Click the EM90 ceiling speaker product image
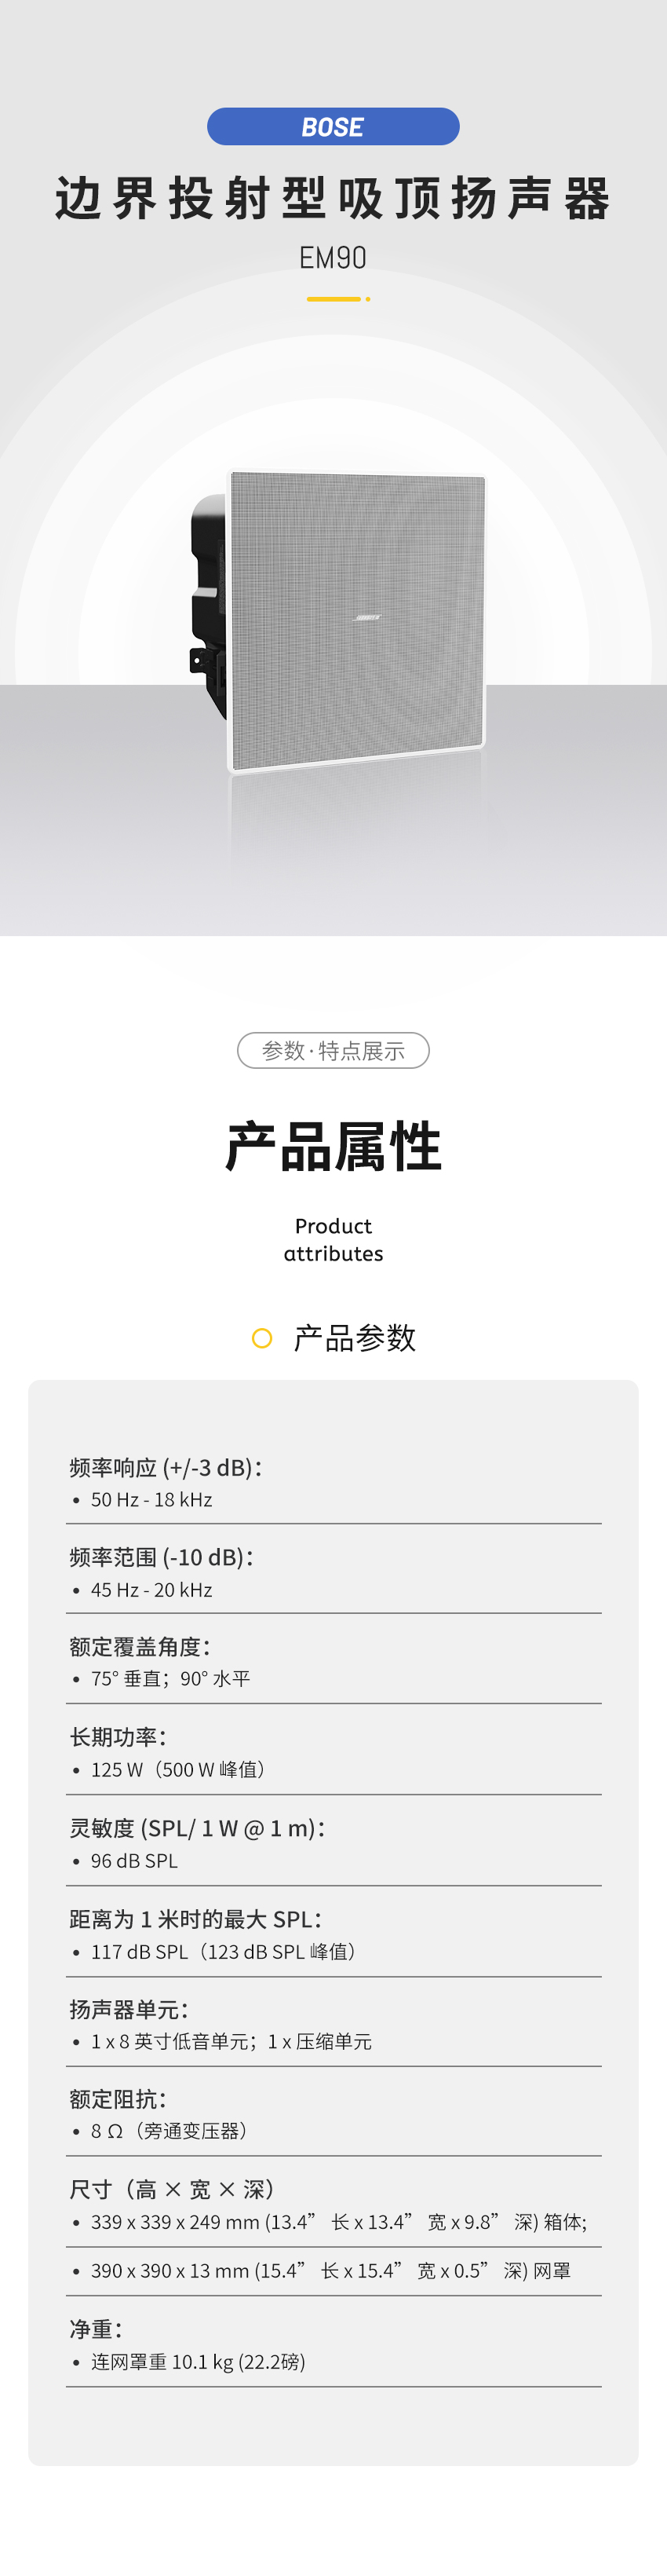 point(337,621)
